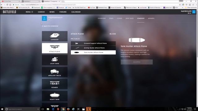The width and height of the screenshot is (198, 111).
Task: Click the Battlefield logo
Action: pos(10,12)
